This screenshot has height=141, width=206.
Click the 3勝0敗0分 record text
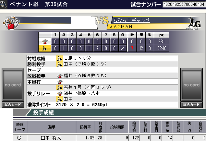point(78,58)
